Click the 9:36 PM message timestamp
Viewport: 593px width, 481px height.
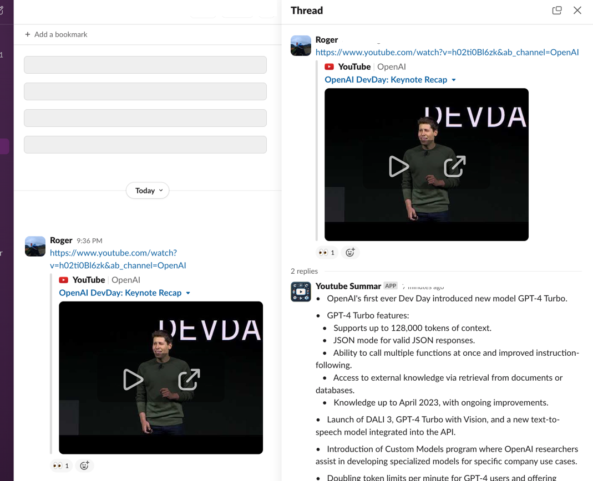[x=89, y=240]
